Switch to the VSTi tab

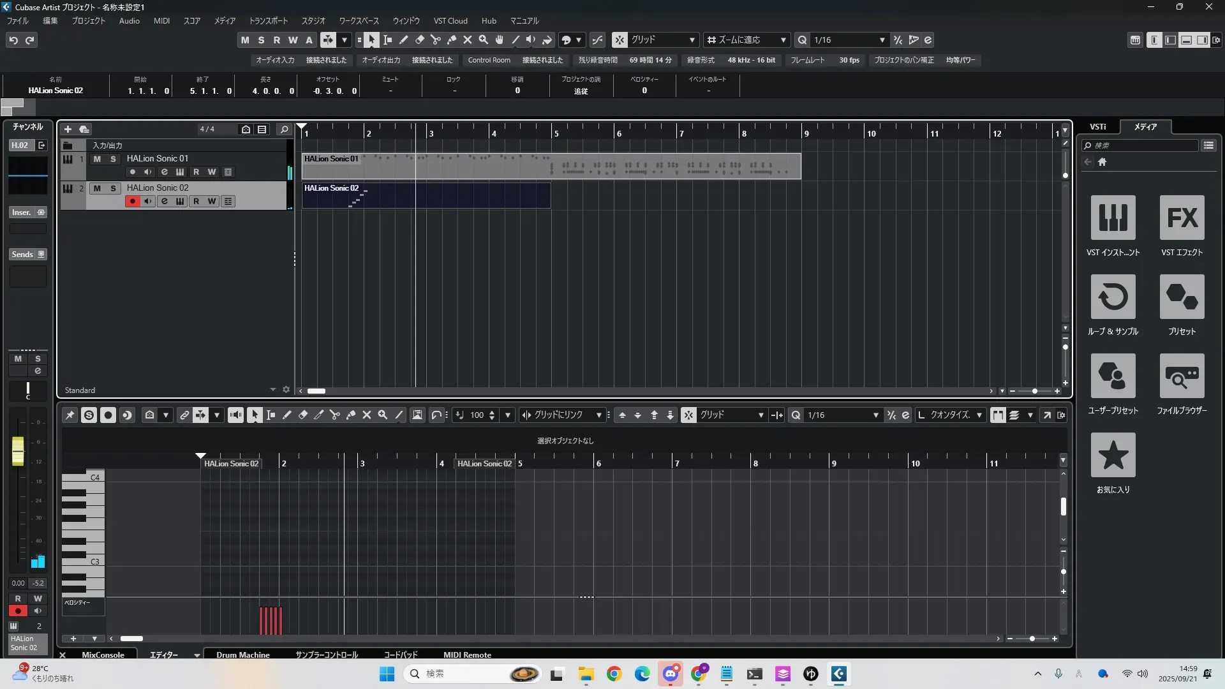[x=1097, y=127]
